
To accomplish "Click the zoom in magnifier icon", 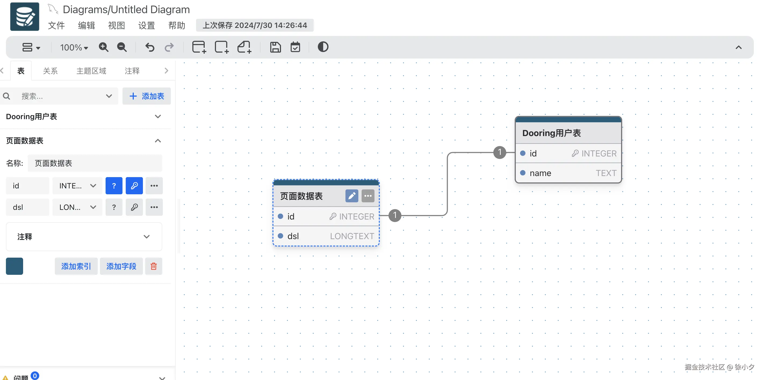I will click(103, 47).
